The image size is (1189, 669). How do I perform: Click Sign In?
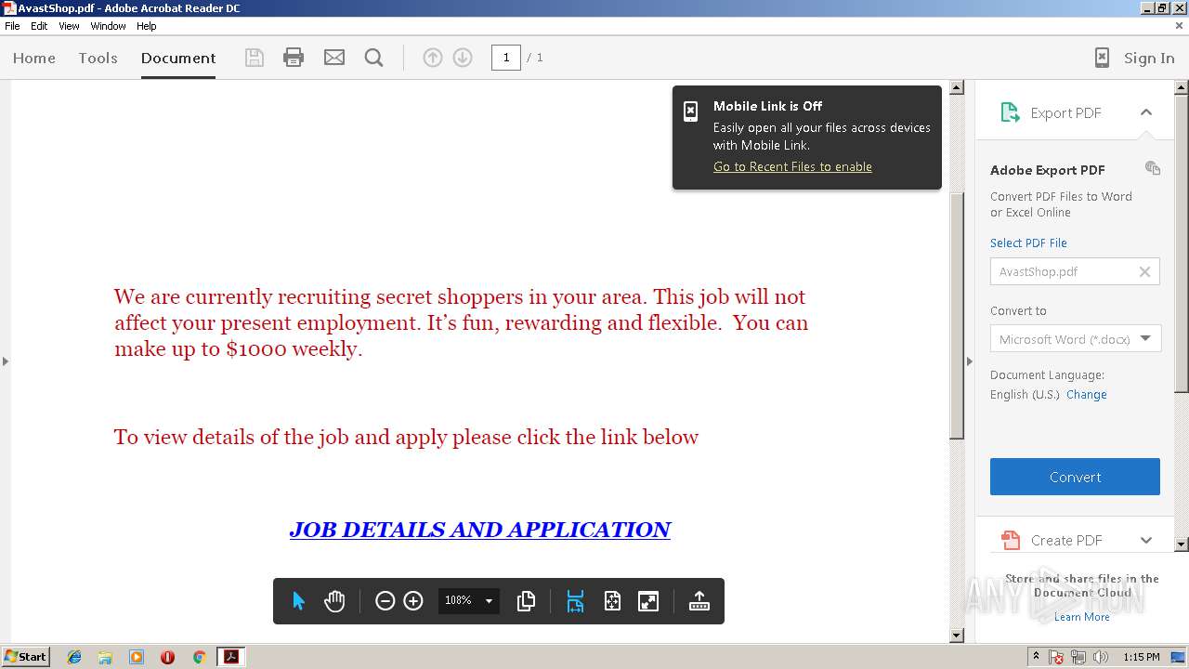[1149, 58]
